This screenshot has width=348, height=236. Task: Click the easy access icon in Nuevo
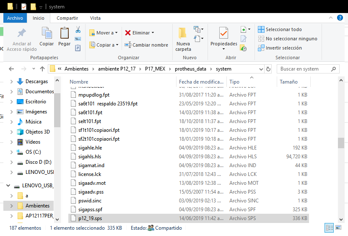pos(197,39)
